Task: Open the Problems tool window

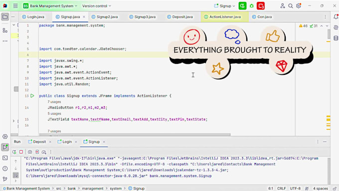Action: pyautogui.click(x=5, y=169)
